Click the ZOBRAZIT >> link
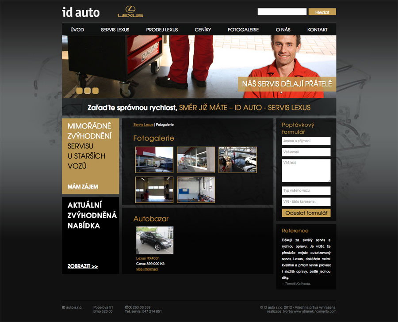Image resolution: width=398 pixels, height=322 pixels. (83, 266)
